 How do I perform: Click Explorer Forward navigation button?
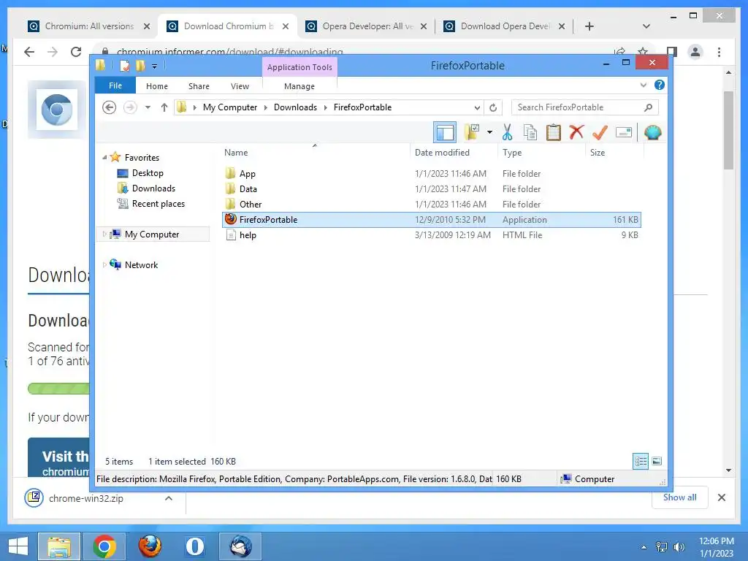coord(130,107)
